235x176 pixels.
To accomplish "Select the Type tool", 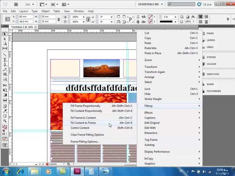I will click(5, 60).
